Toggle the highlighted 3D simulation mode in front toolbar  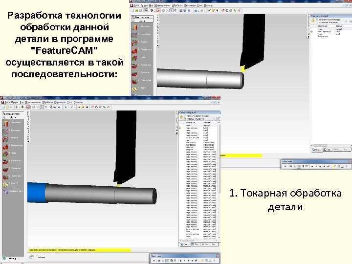(167, 261)
